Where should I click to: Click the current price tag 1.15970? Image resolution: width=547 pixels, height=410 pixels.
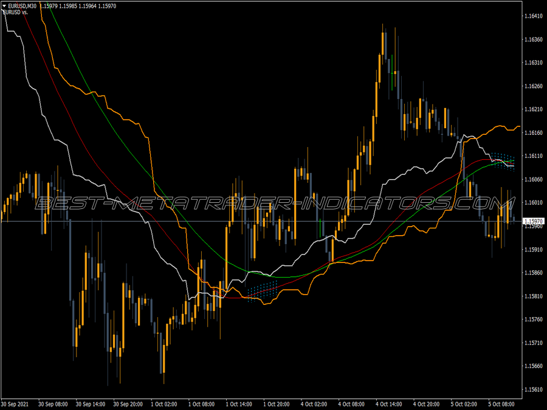click(x=534, y=221)
